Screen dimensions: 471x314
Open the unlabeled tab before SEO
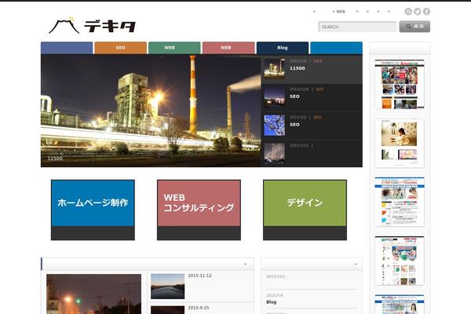coord(67,48)
